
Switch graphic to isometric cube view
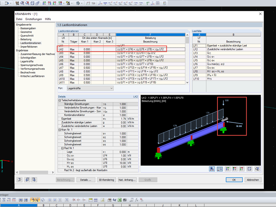pos(249,169)
